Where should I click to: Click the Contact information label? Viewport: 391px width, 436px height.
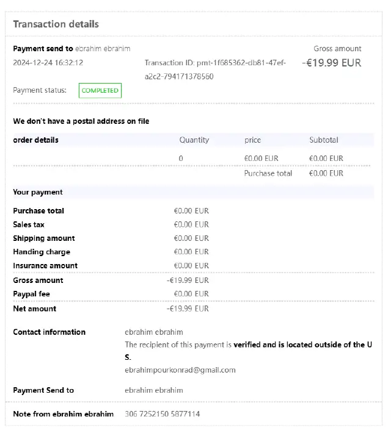49,332
